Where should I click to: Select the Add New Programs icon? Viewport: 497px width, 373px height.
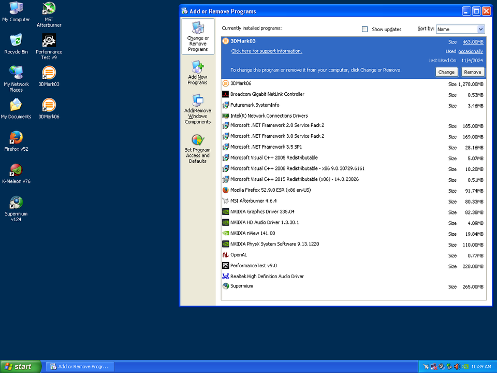click(197, 72)
